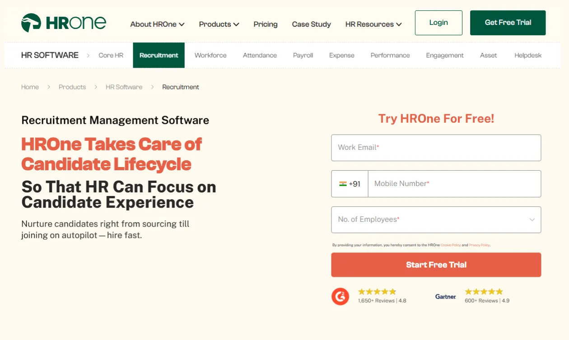Switch to the Workforce tab
Image resolution: width=569 pixels, height=340 pixels.
(x=210, y=55)
